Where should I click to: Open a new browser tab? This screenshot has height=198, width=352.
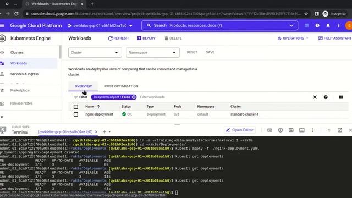pos(92,4)
